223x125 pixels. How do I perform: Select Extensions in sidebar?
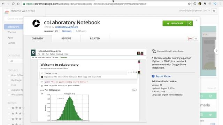point(14,27)
